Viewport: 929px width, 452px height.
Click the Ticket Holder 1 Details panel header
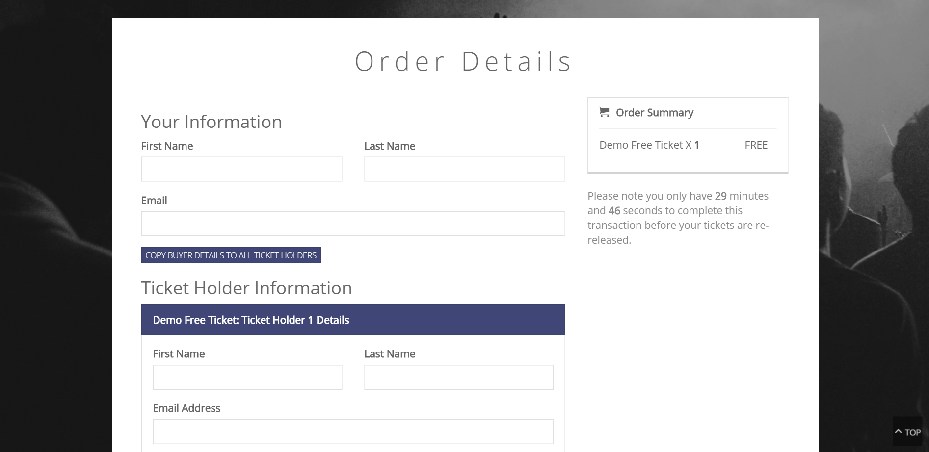click(x=353, y=320)
